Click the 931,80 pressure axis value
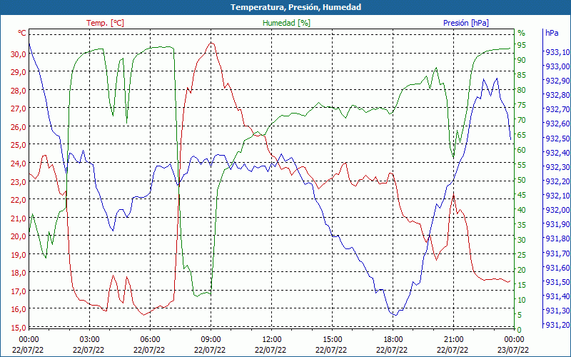This screenshot has width=571, height=357. (557, 238)
